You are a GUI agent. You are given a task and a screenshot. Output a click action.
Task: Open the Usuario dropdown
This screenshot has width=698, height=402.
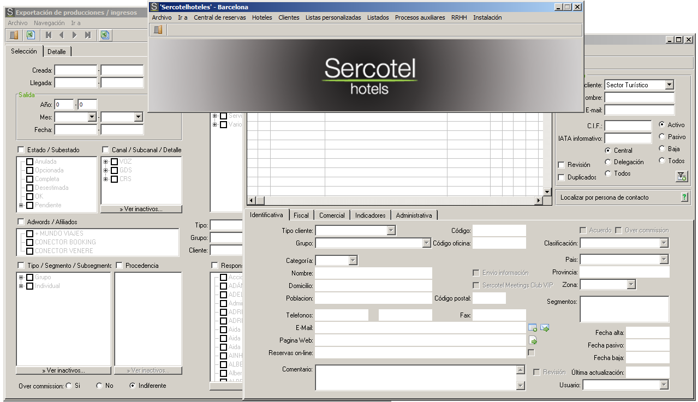(664, 385)
